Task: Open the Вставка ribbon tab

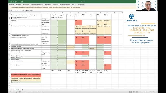Action: (18, 5)
